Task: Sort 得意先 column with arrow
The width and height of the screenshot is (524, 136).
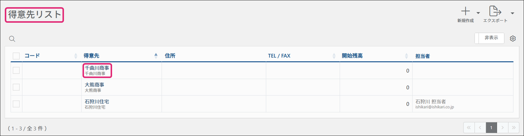Action: click(156, 56)
